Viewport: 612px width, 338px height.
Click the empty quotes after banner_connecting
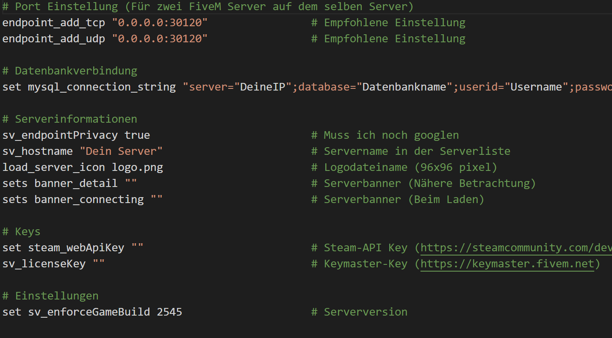(x=157, y=200)
